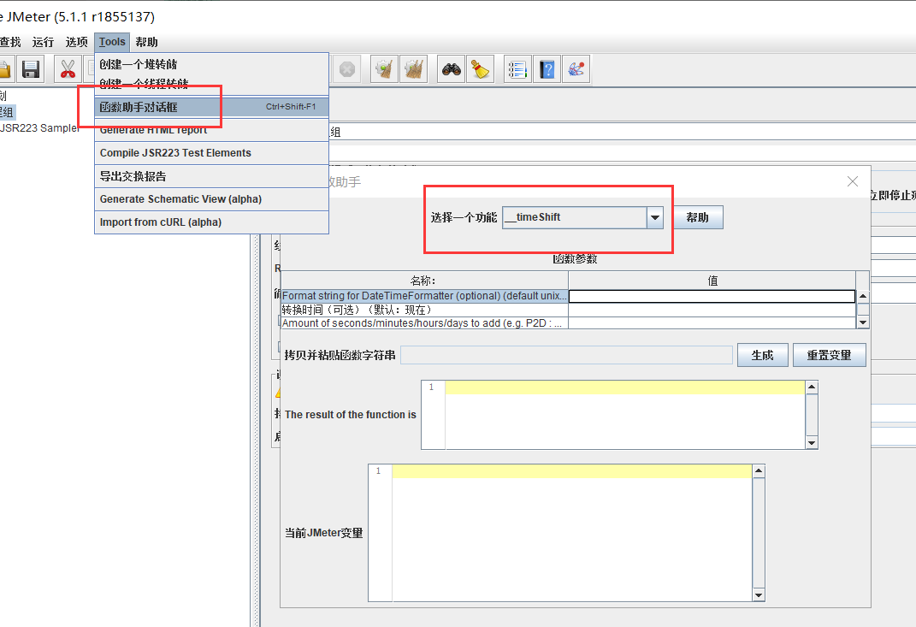Click the Save floppy disk icon
The width and height of the screenshot is (916, 627).
[32, 69]
